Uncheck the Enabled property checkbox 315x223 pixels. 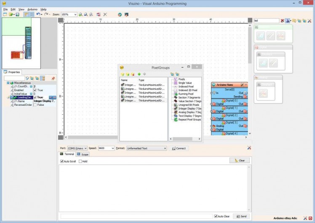pyautogui.click(x=35, y=90)
